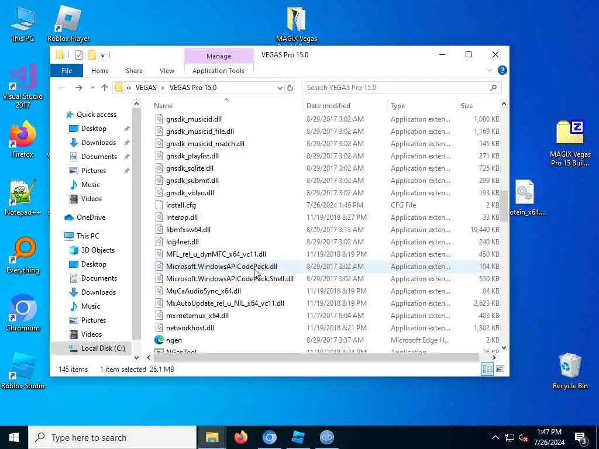
Task: Click the navigation pane scrollbar
Action: pyautogui.click(x=136, y=225)
